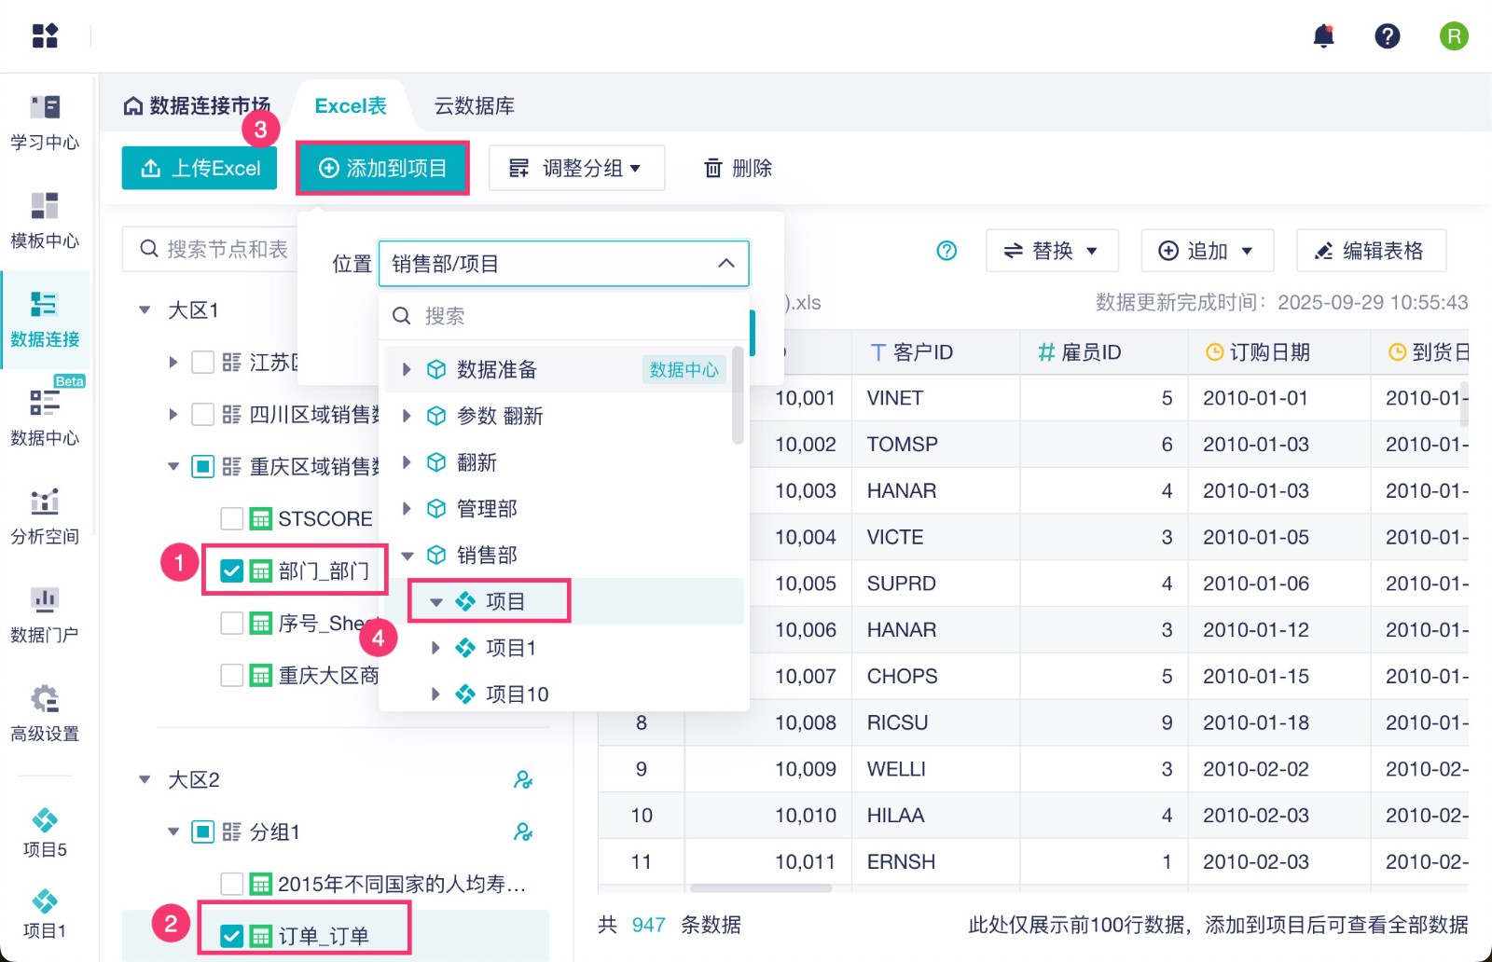
Task: Go to 学习中心 in sidebar
Action: pos(45,122)
